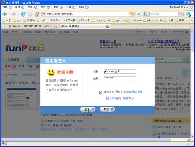Open the Google search engine selector
This screenshot has height=147, width=195.
[146, 14]
